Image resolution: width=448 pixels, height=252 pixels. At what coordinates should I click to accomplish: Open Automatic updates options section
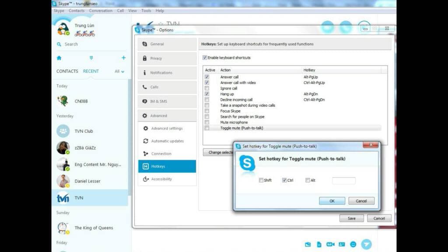coord(167,141)
